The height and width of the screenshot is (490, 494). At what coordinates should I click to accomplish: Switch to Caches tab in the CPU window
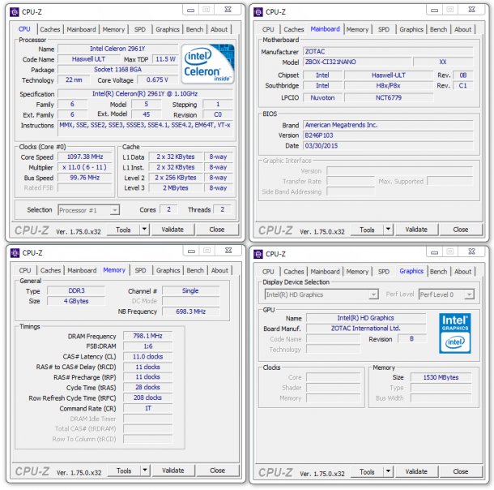tap(49, 29)
